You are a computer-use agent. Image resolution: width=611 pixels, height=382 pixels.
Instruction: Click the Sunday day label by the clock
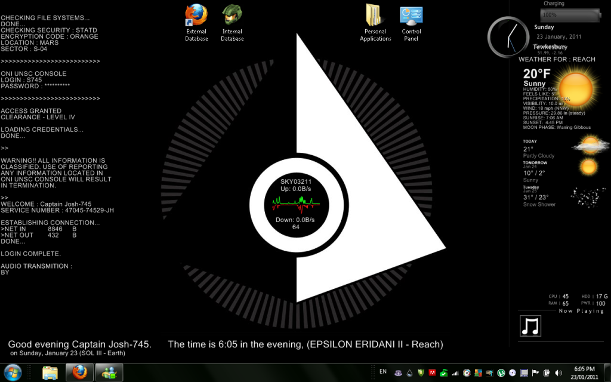544,27
